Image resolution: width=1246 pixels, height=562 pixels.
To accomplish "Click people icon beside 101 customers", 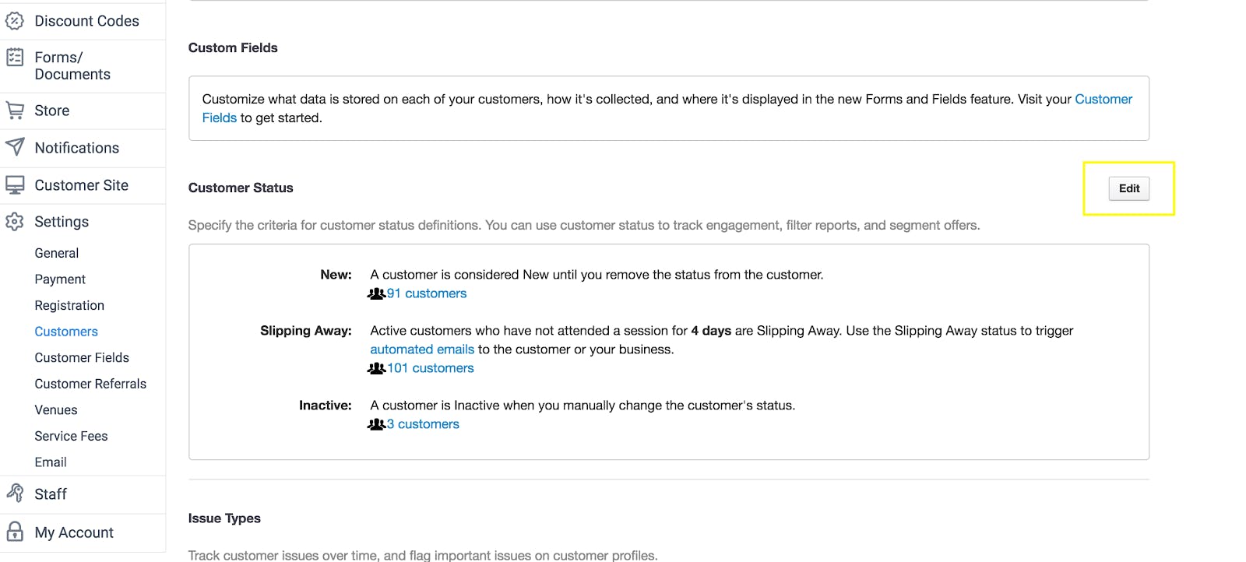I will click(377, 368).
